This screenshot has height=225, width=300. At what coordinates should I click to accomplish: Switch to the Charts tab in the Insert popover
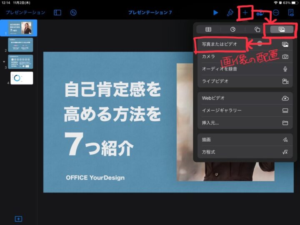tap(233, 30)
